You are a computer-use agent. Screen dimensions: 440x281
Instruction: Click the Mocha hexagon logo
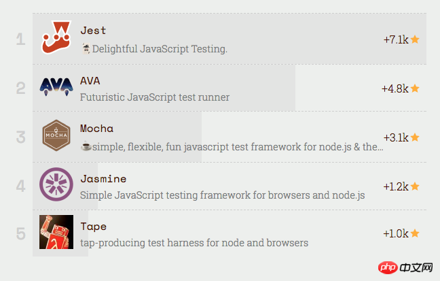[56, 135]
